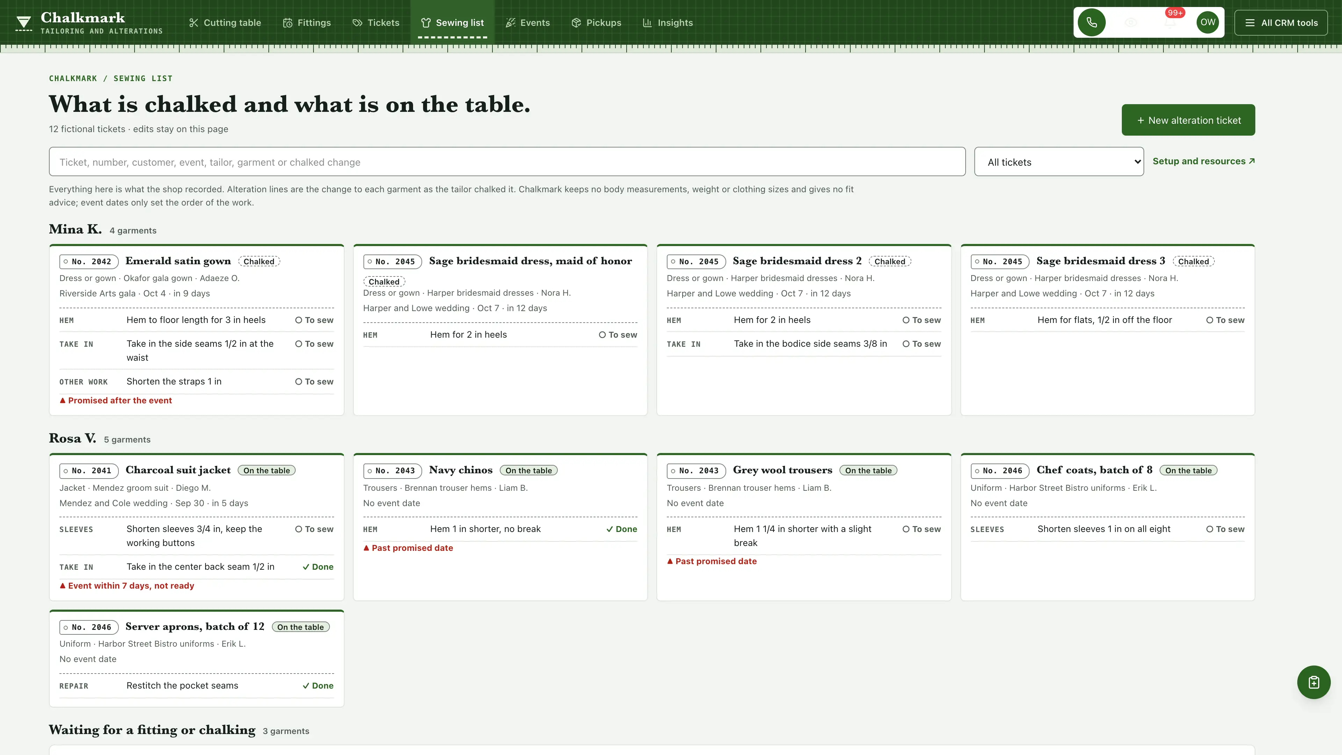Open Insights with the chart icon

pyautogui.click(x=668, y=22)
